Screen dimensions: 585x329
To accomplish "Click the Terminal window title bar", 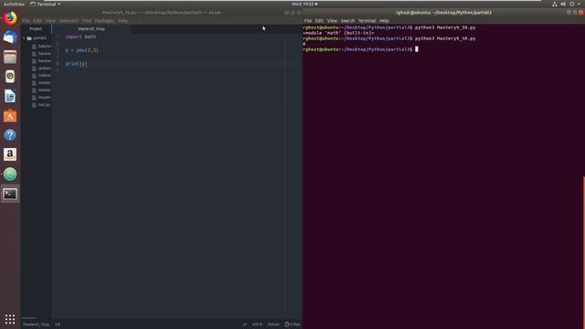I will coord(443,12).
